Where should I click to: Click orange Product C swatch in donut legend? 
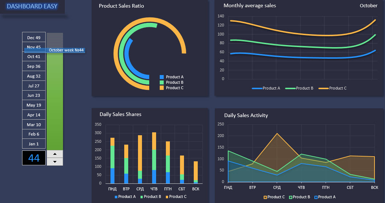tap(162, 88)
